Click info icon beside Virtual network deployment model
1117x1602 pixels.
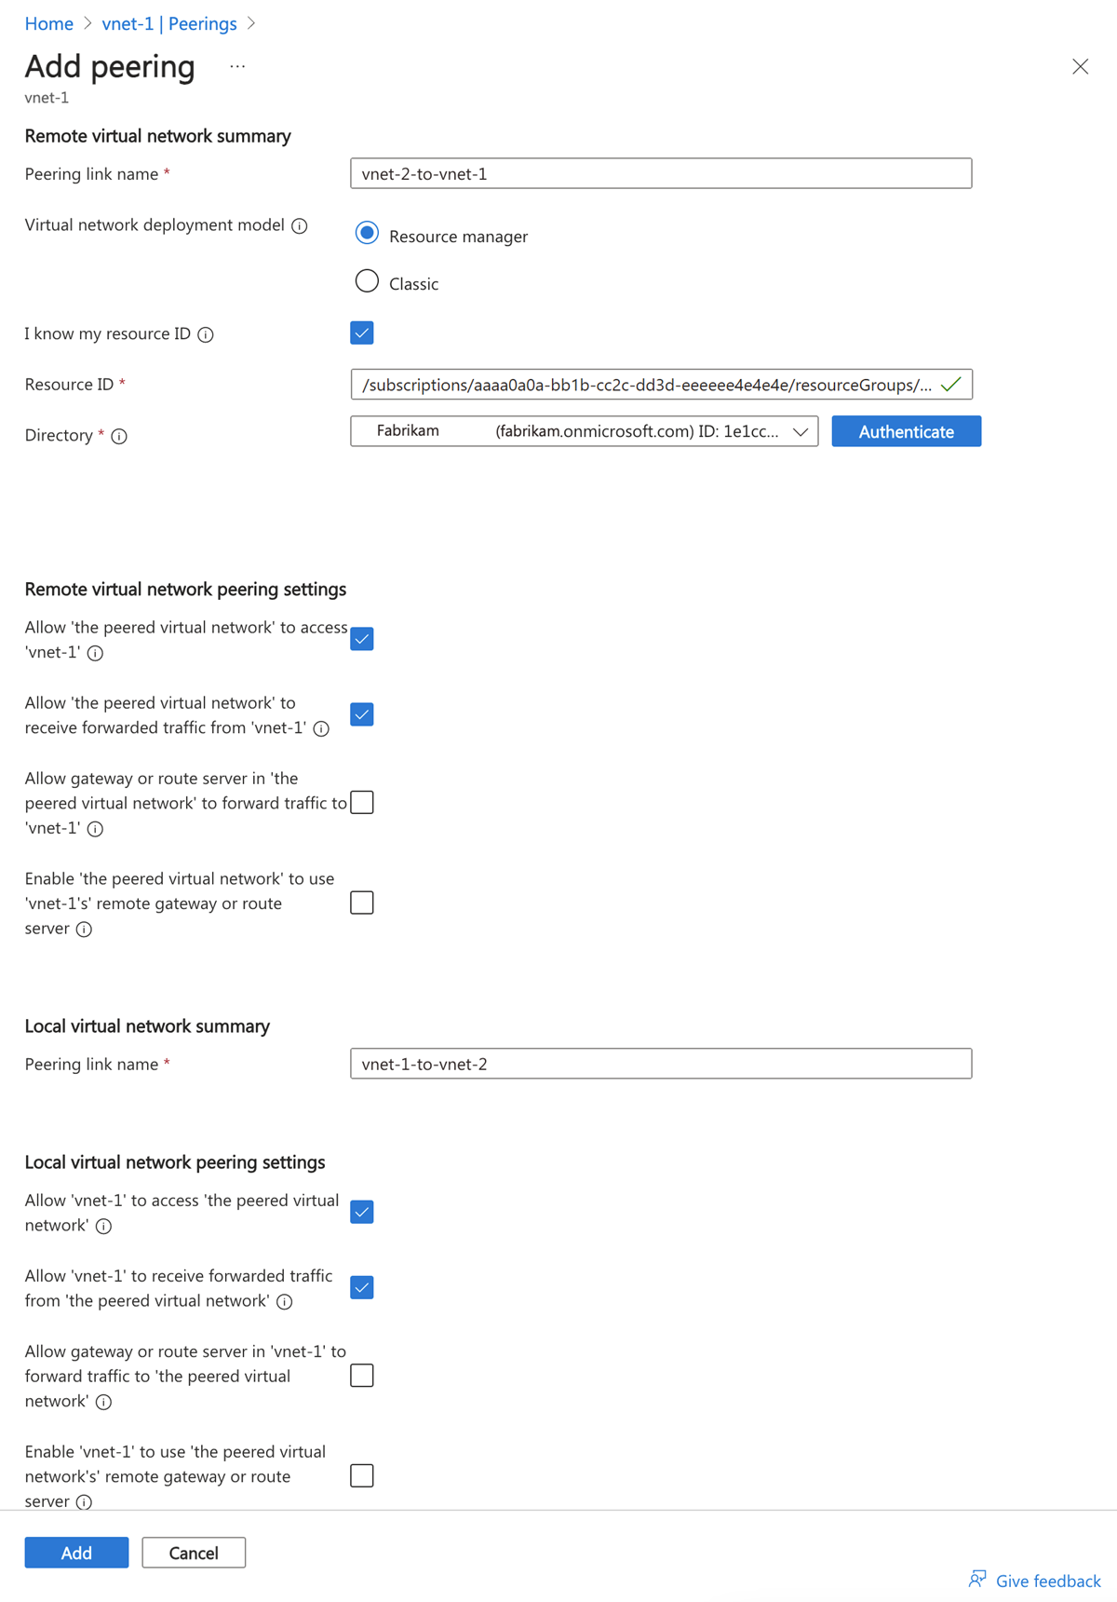click(300, 226)
